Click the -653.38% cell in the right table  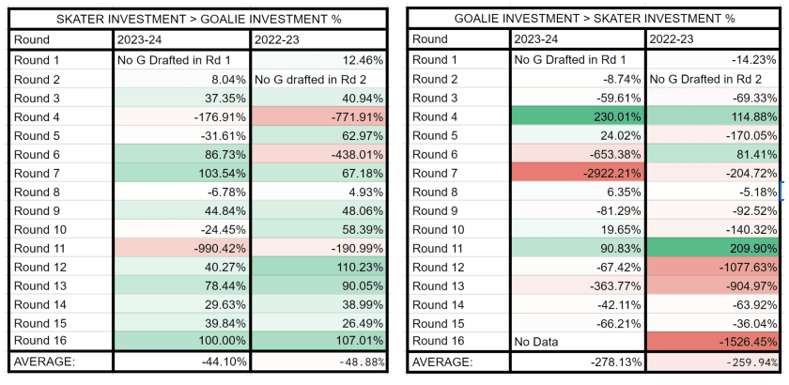coord(578,154)
